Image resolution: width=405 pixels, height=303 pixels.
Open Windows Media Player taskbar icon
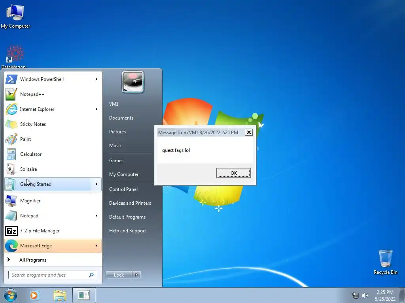point(34,295)
